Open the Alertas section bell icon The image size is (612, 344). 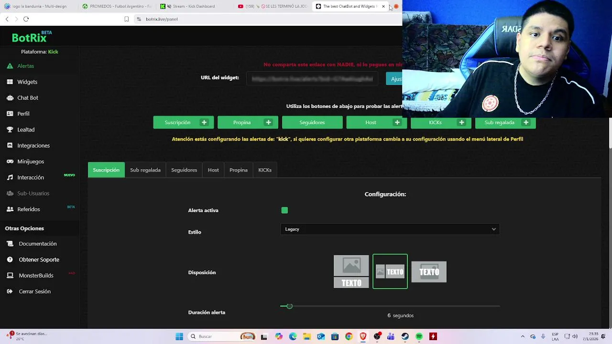pyautogui.click(x=10, y=66)
